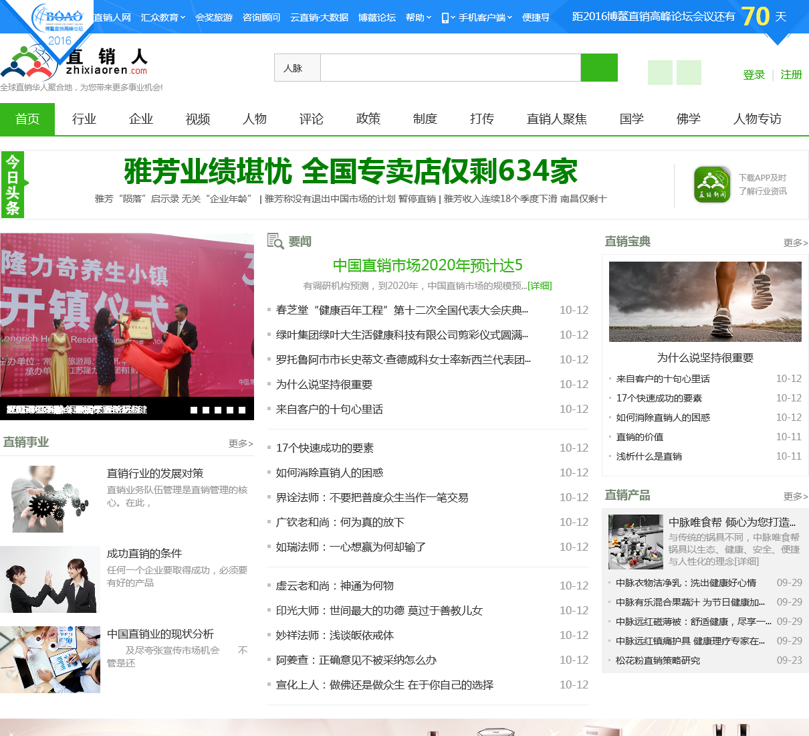
Task: Open the 中脉唯食帮 cookware product thumbnail
Action: click(x=636, y=542)
